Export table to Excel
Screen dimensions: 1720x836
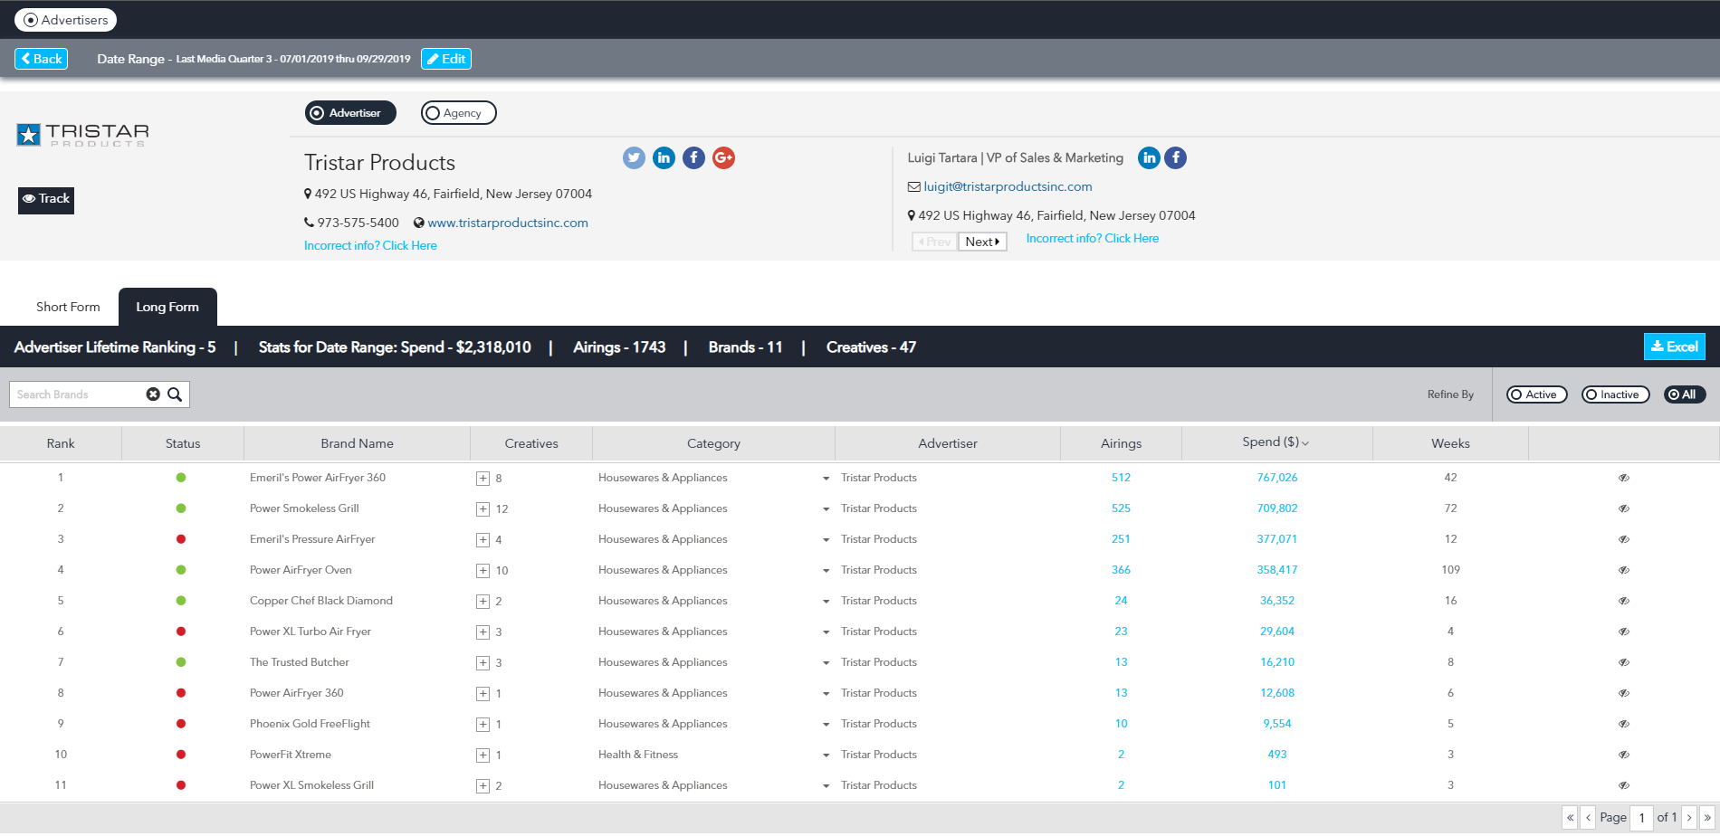point(1674,347)
